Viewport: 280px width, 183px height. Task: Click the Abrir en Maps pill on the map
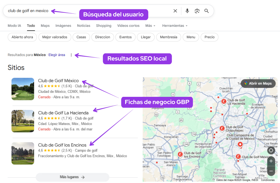(x=258, y=83)
